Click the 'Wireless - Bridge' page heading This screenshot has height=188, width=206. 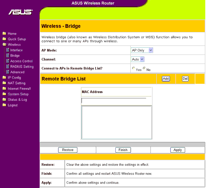pyautogui.click(x=61, y=26)
